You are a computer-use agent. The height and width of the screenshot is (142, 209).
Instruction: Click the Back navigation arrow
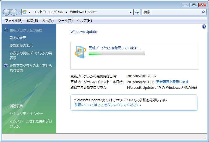point(6,12)
